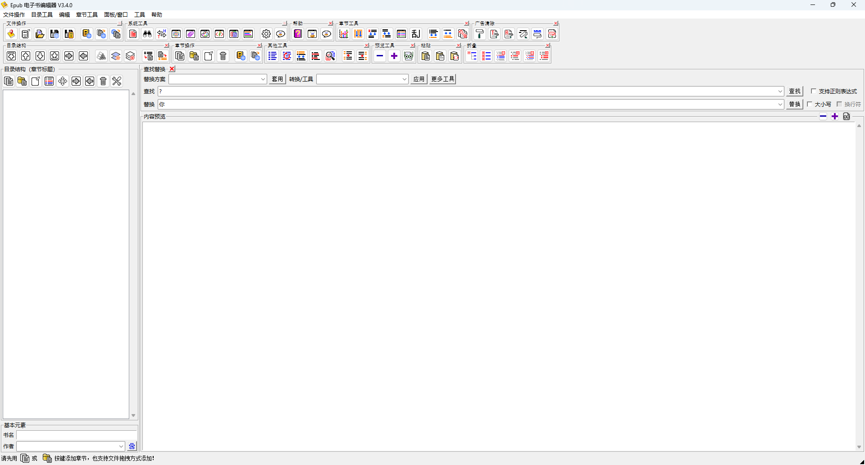The image size is (865, 465).
Task: Click the paw icon next to 作者 field
Action: tap(132, 446)
